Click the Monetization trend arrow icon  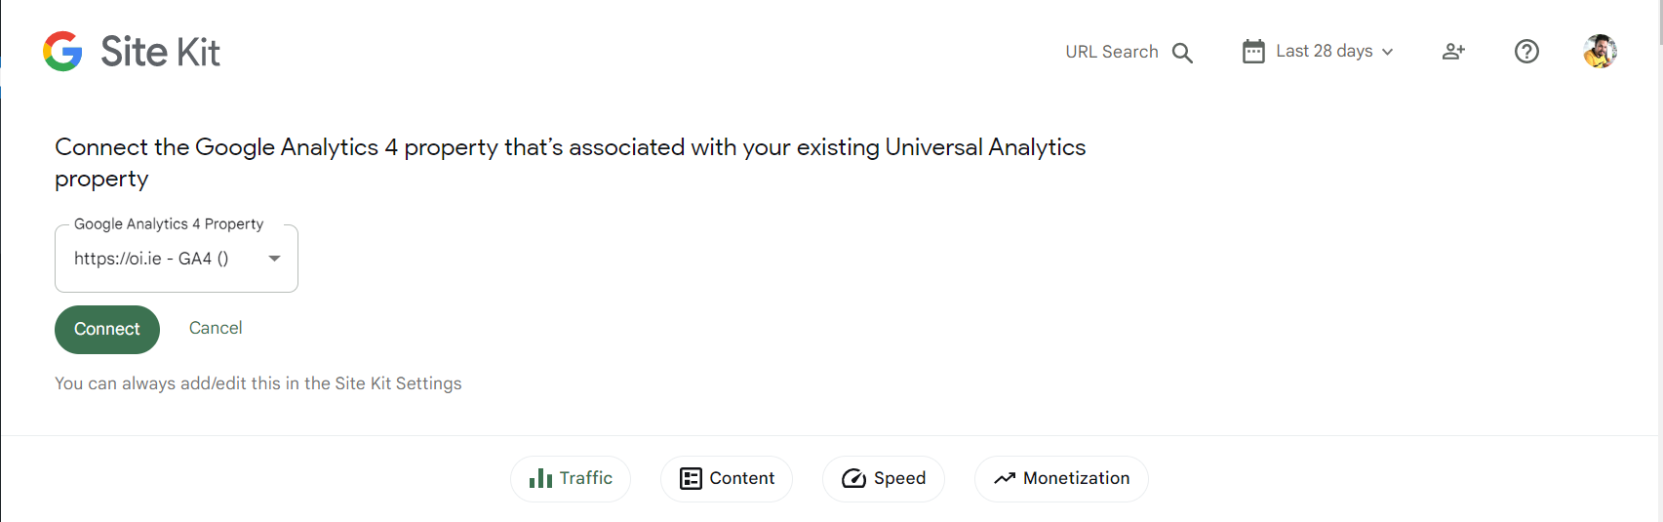[x=1005, y=478]
